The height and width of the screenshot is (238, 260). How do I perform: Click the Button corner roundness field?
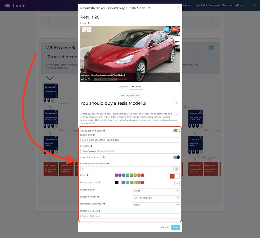[x=127, y=169]
